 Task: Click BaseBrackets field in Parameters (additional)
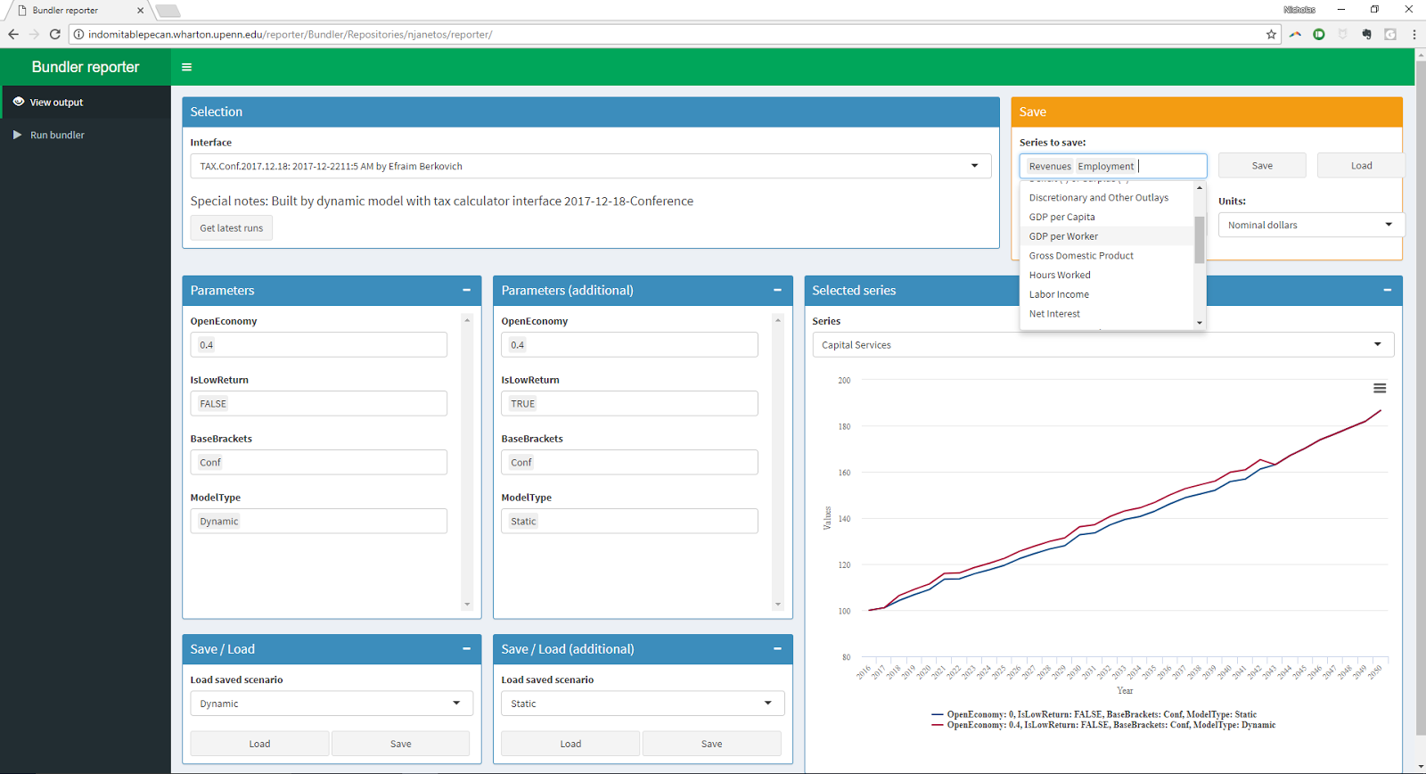click(x=629, y=463)
